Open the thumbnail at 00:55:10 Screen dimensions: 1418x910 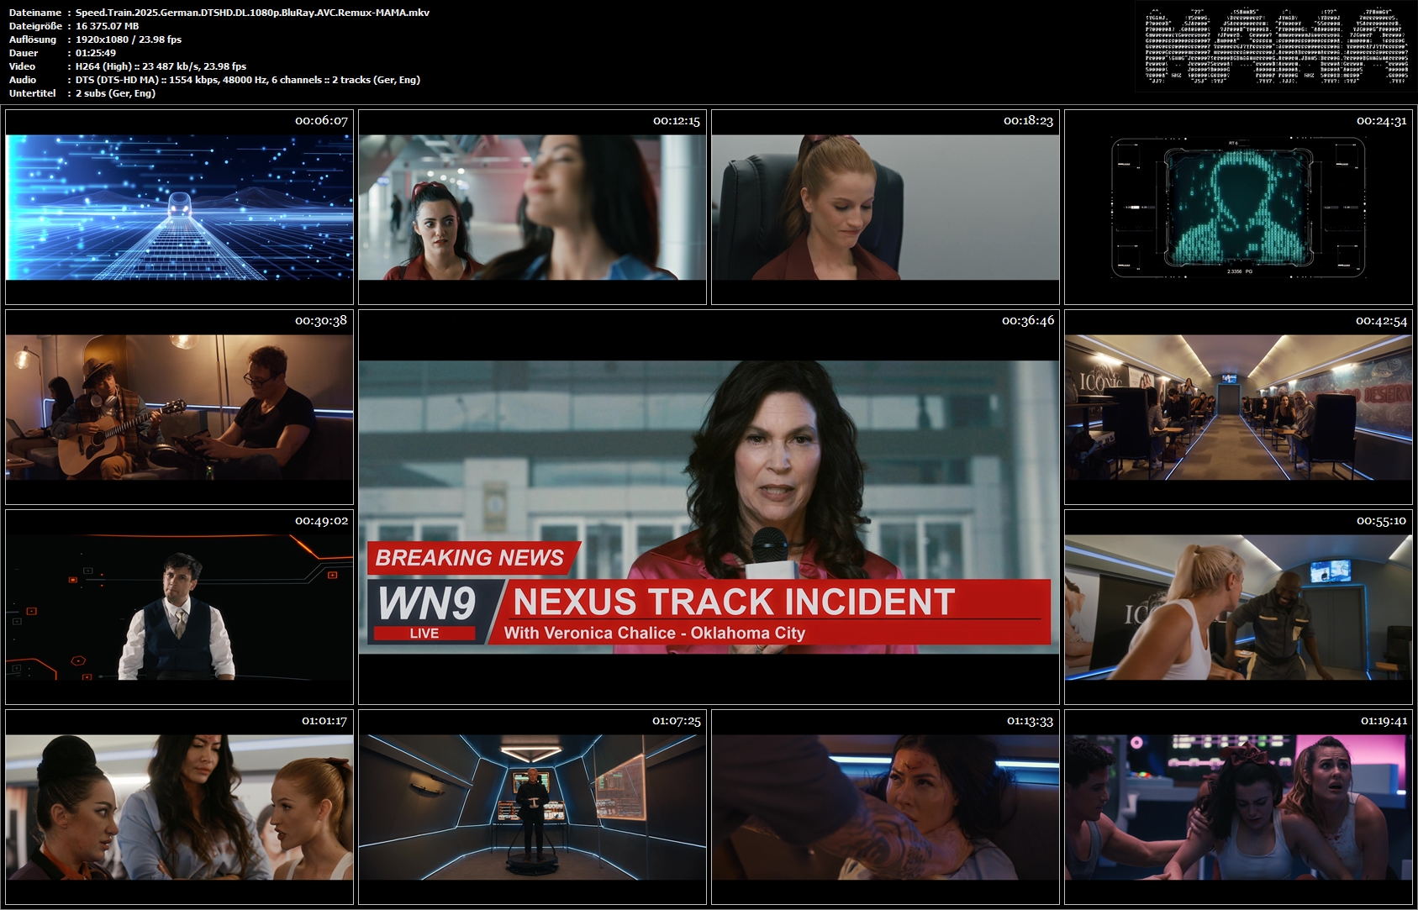coord(1238,607)
